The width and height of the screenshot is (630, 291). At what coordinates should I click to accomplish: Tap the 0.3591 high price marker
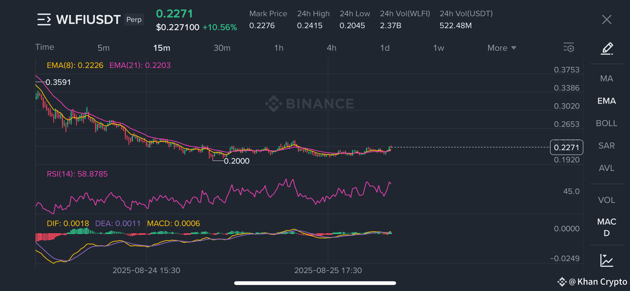tap(58, 82)
